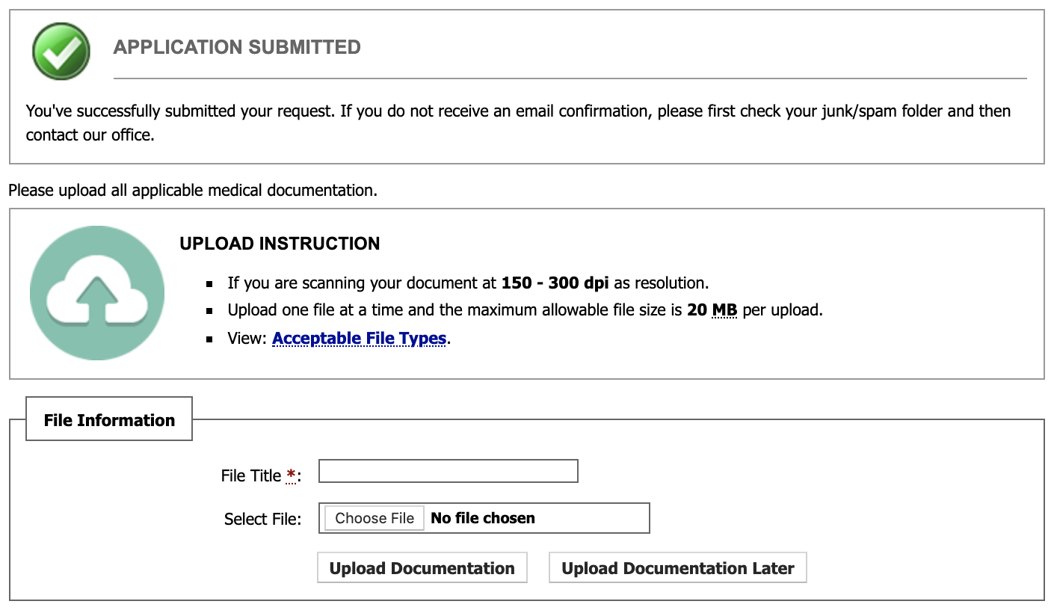Click the 20 MB bold text
The width and height of the screenshot is (1054, 610).
pyautogui.click(x=711, y=309)
